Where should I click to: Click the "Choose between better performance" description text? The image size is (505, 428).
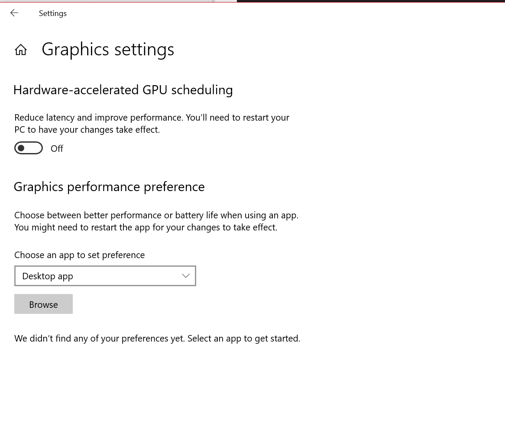[x=156, y=215]
